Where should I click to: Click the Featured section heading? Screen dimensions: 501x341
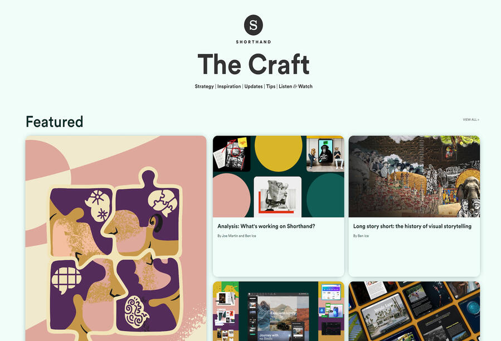[55, 122]
